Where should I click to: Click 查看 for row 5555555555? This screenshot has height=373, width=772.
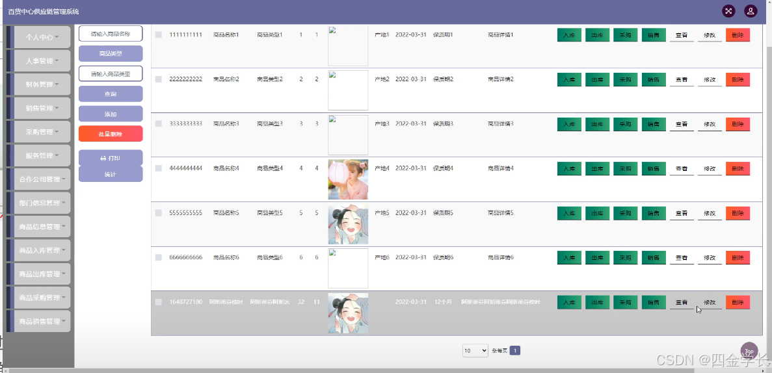point(682,213)
